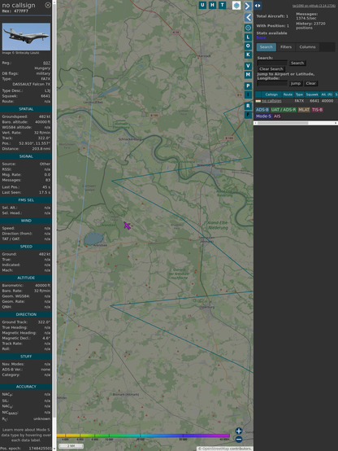Click the ACCURACY section header
The image size is (338, 451).
point(26,387)
